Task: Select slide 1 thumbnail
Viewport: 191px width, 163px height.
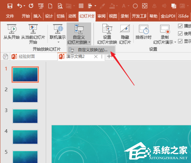Action: point(25,75)
